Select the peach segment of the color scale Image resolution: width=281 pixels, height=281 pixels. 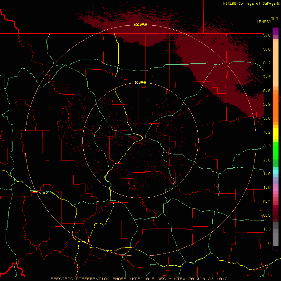[x=276, y=65]
